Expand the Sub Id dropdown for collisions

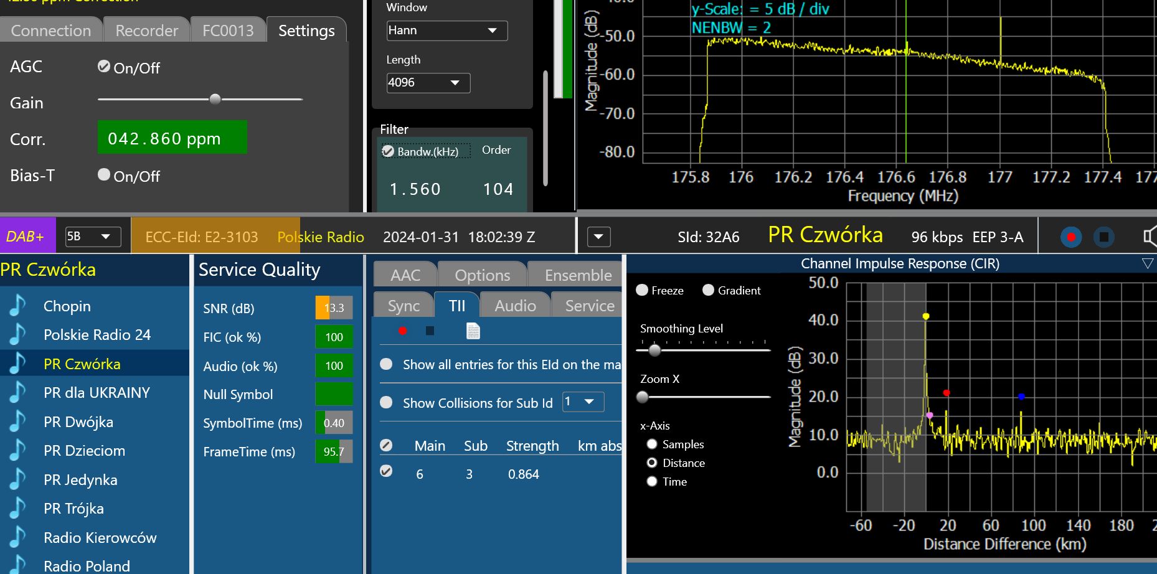point(583,402)
